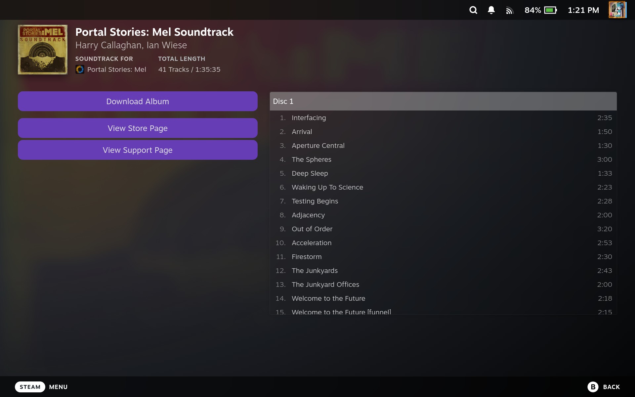Click the B back button icon
This screenshot has width=635, height=397.
pyautogui.click(x=593, y=387)
